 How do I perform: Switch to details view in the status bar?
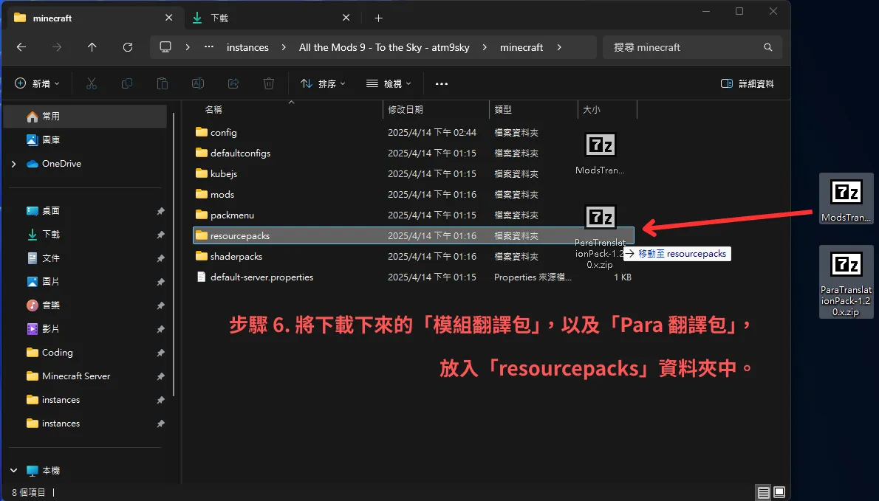763,491
